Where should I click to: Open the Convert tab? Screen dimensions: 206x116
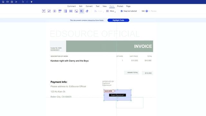click(89, 6)
